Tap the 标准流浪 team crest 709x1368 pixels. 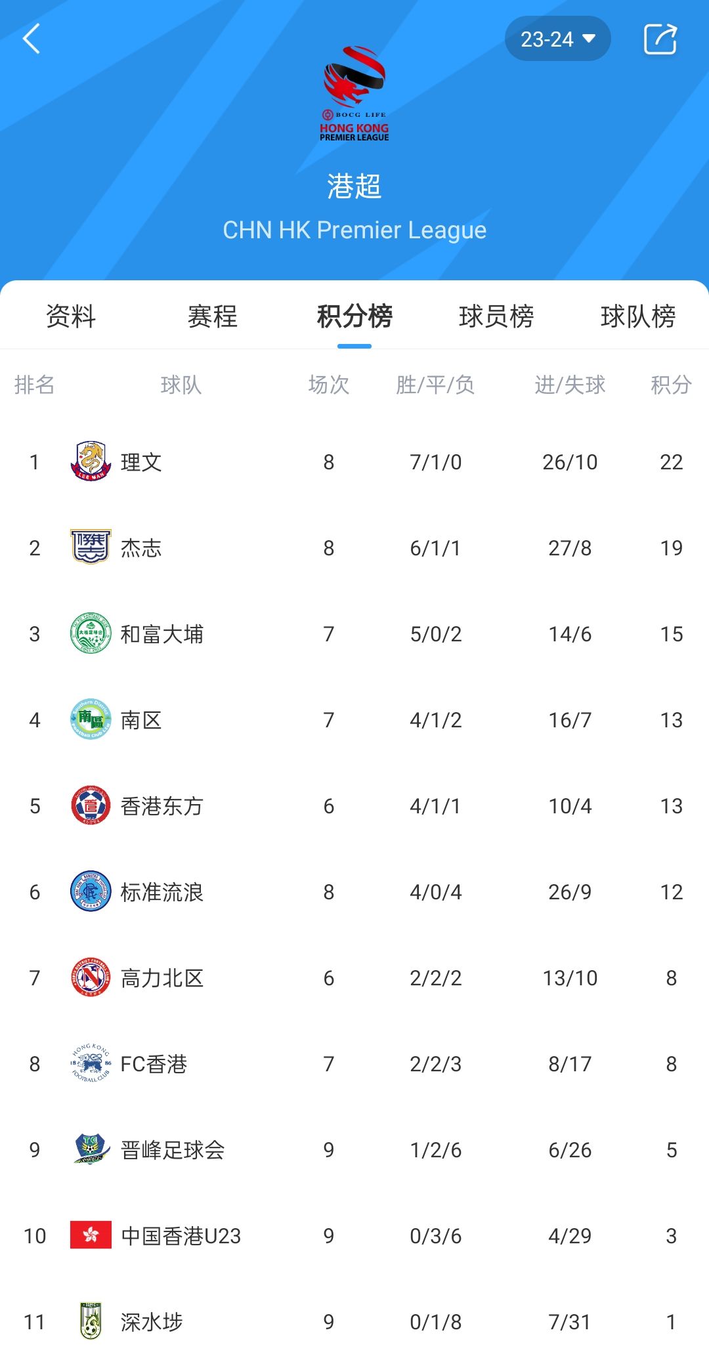click(x=91, y=891)
